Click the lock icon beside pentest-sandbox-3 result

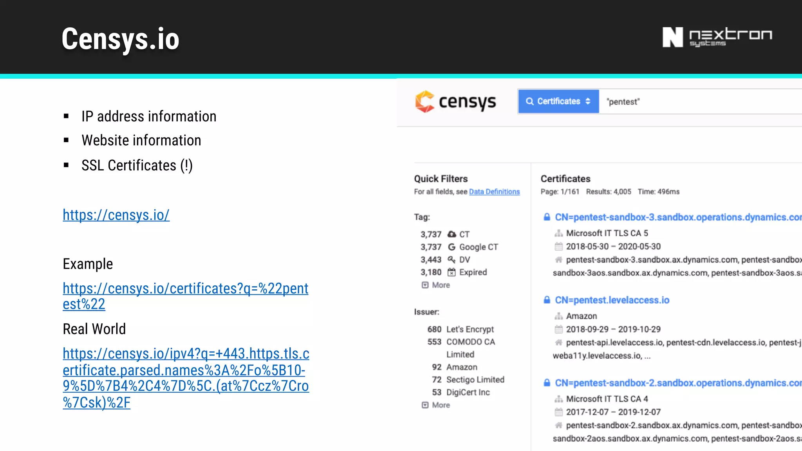[x=547, y=217]
